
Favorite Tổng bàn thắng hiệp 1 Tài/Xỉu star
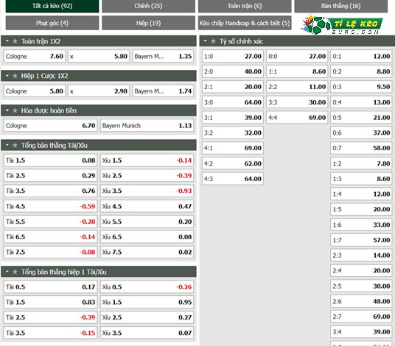(15, 272)
